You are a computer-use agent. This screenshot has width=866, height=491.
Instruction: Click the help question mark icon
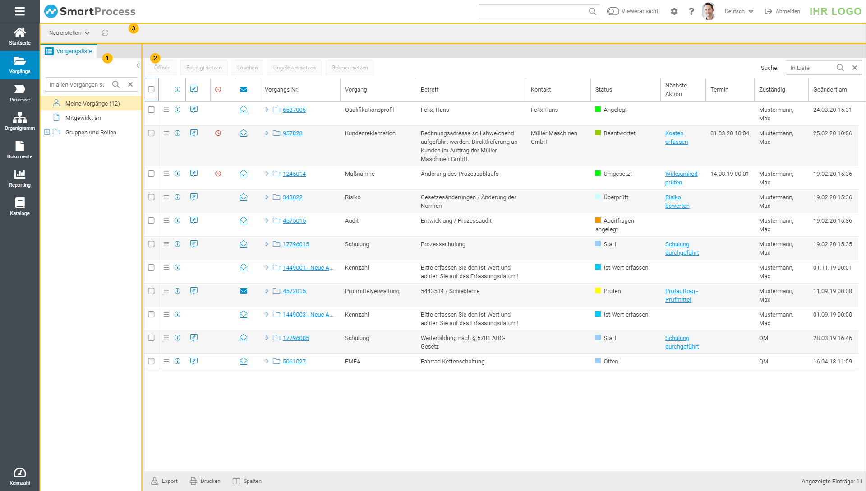click(691, 11)
